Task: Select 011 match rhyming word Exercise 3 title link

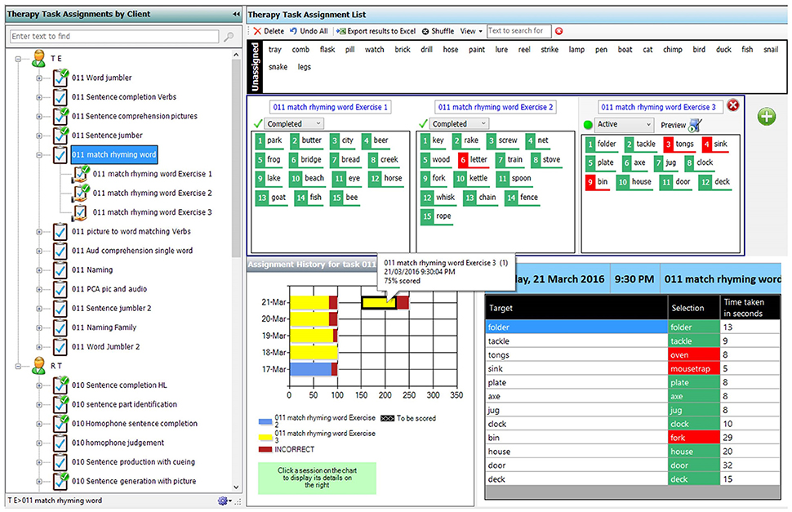Action: (x=659, y=107)
